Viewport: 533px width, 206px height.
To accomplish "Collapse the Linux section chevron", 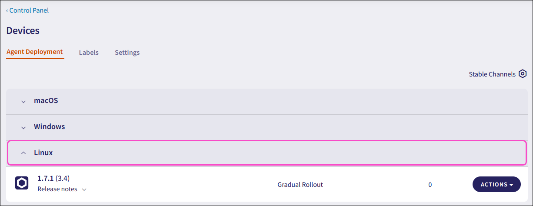I will [24, 153].
